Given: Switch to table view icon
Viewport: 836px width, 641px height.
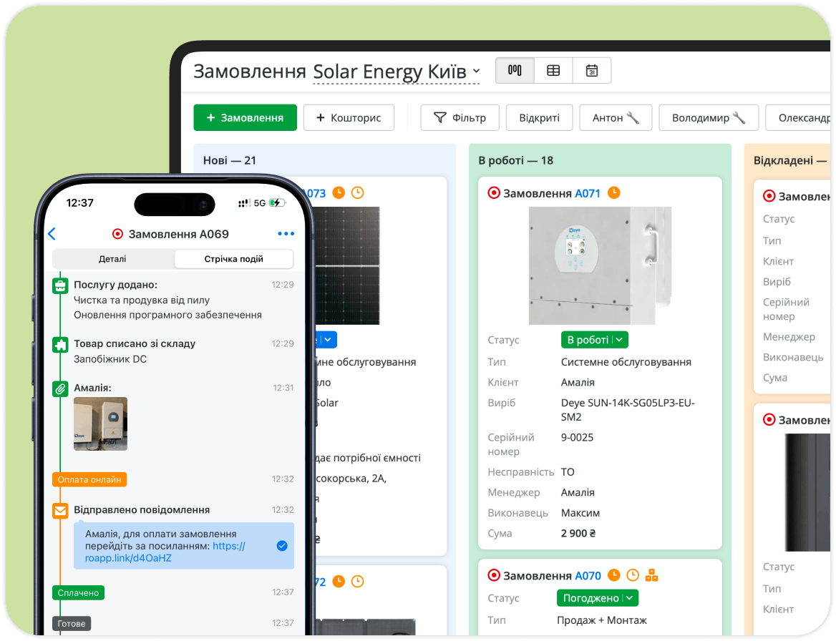Looking at the screenshot, I should point(553,70).
